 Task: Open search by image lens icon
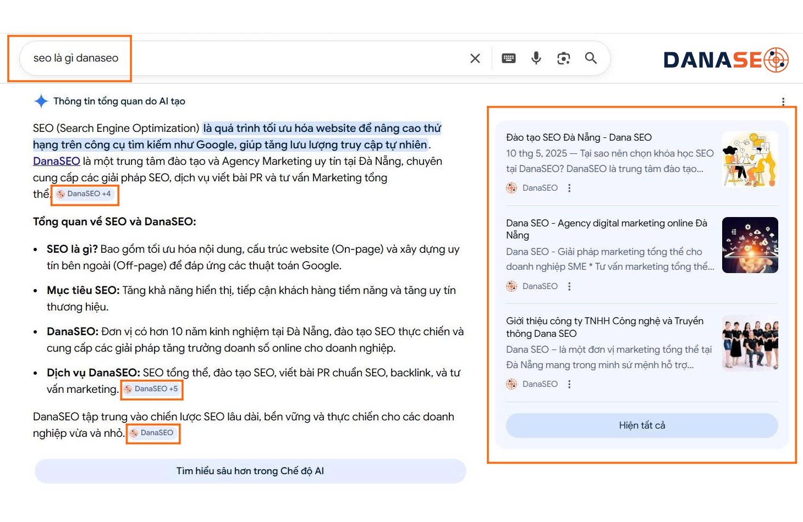pyautogui.click(x=563, y=58)
